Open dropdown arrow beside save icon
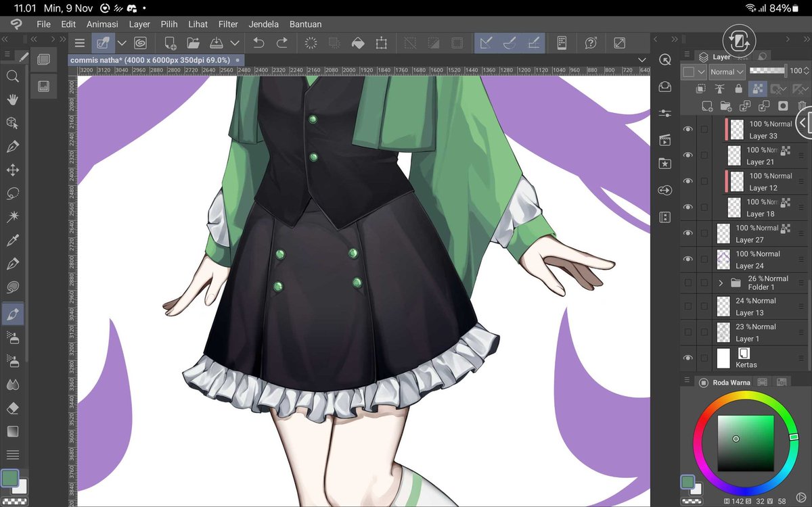 235,43
